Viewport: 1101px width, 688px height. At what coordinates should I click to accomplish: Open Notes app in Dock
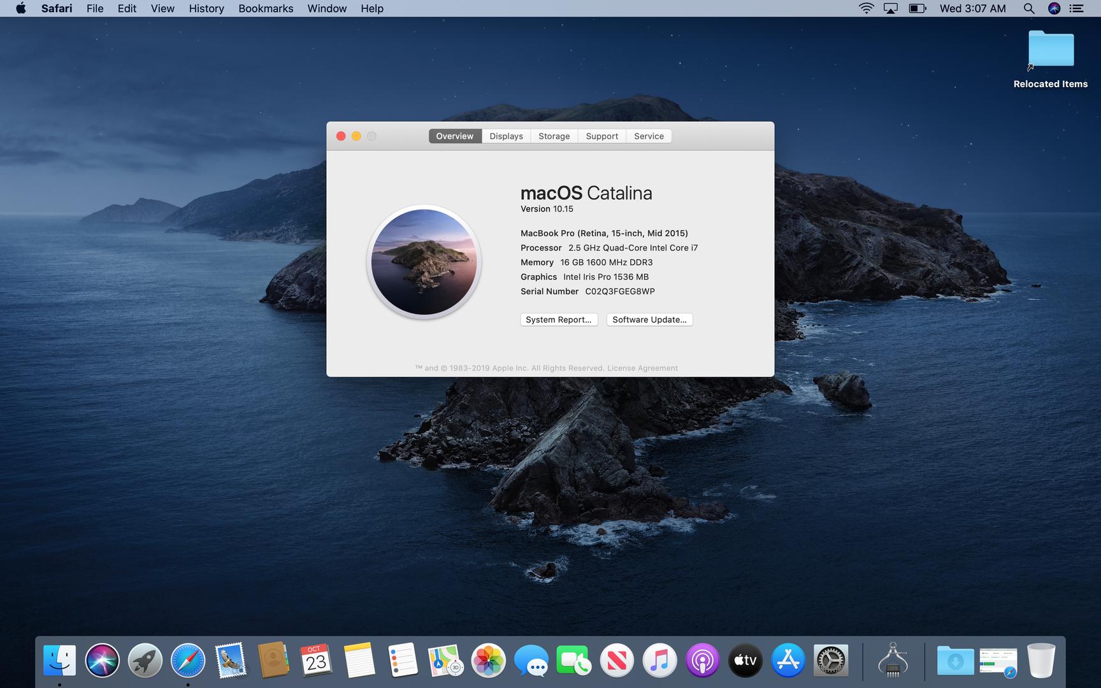359,660
